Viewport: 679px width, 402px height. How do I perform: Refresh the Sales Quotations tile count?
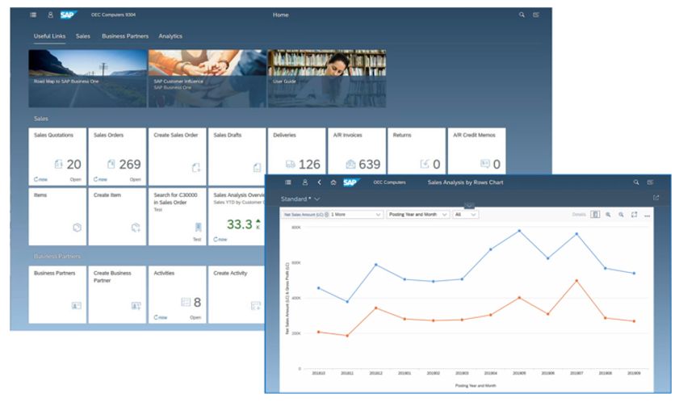coord(40,179)
